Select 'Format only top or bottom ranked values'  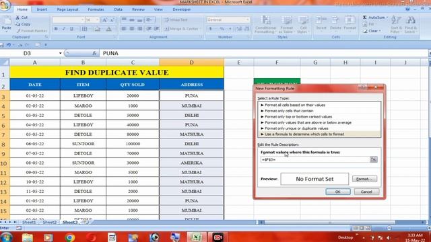298,116
